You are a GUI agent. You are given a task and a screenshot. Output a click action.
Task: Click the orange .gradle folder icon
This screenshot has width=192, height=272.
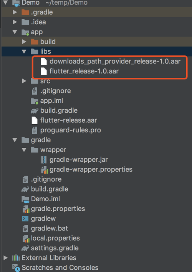[25, 12]
